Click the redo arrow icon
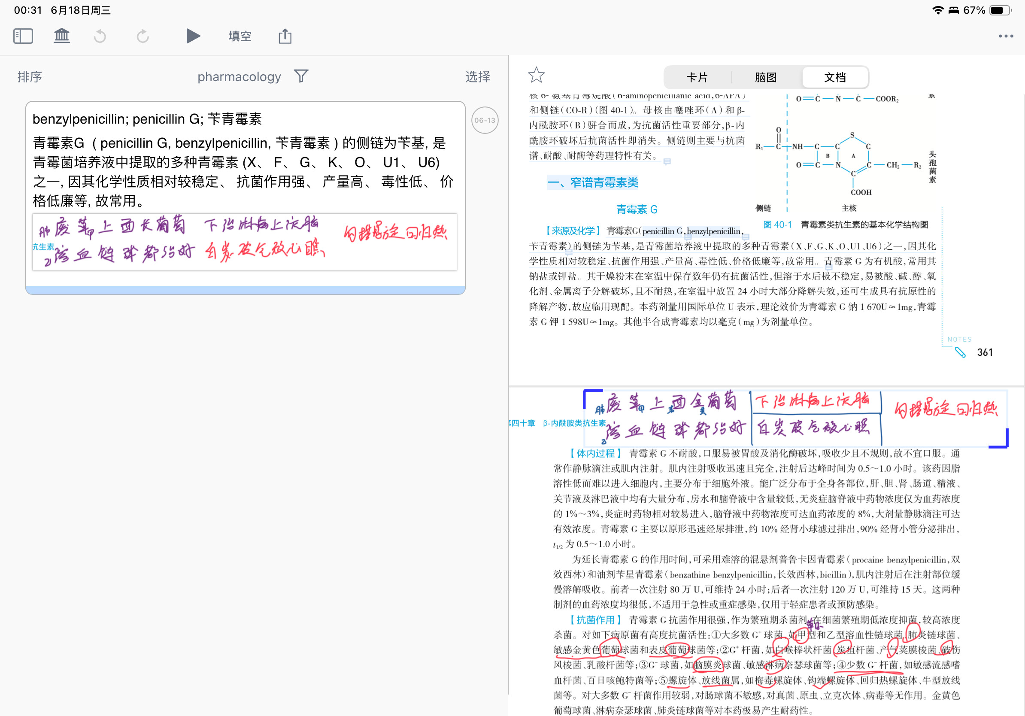This screenshot has height=716, width=1025. (x=143, y=36)
